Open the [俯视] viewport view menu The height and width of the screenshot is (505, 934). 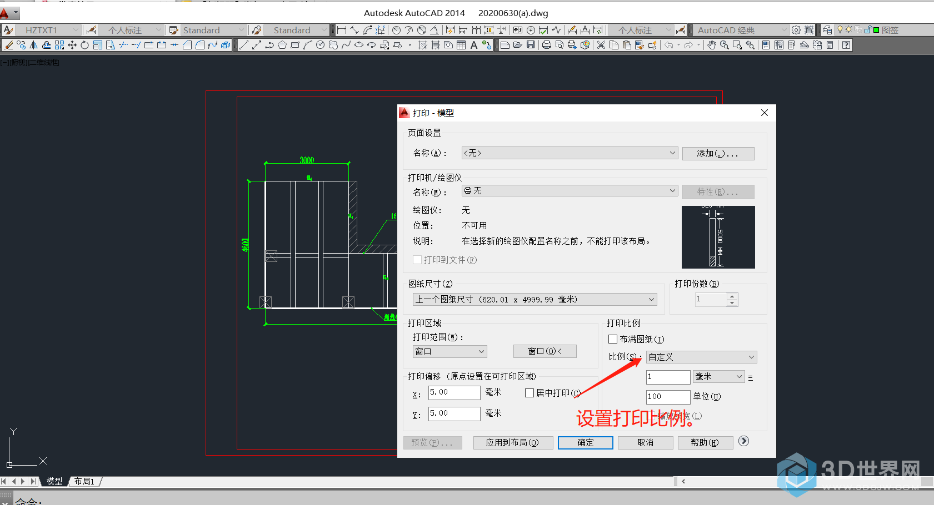[18, 62]
